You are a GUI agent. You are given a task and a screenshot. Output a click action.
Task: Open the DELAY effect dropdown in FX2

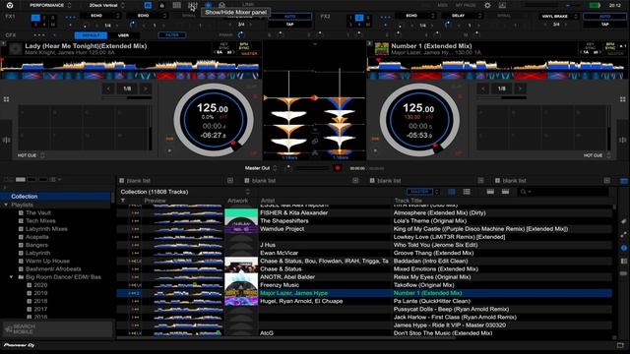click(x=462, y=16)
